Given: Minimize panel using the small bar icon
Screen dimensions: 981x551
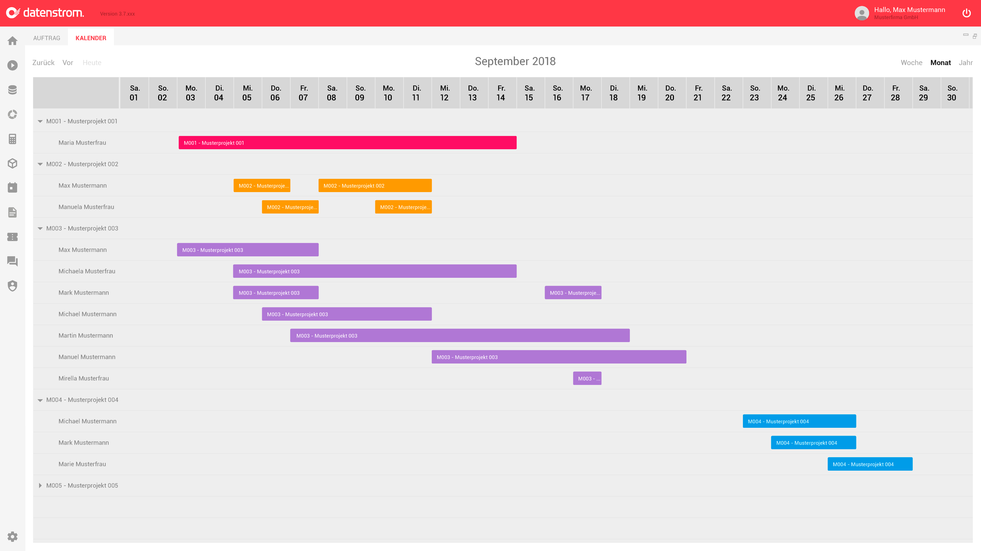Looking at the screenshot, I should click(x=966, y=35).
